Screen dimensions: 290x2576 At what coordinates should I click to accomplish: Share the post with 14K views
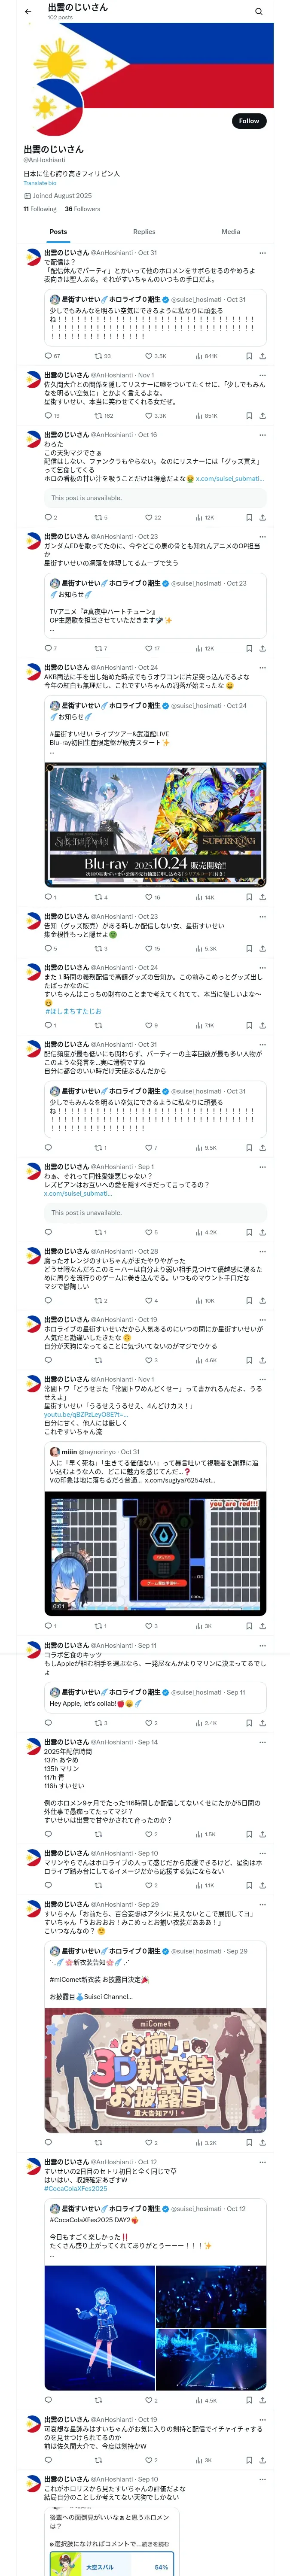coord(262,897)
